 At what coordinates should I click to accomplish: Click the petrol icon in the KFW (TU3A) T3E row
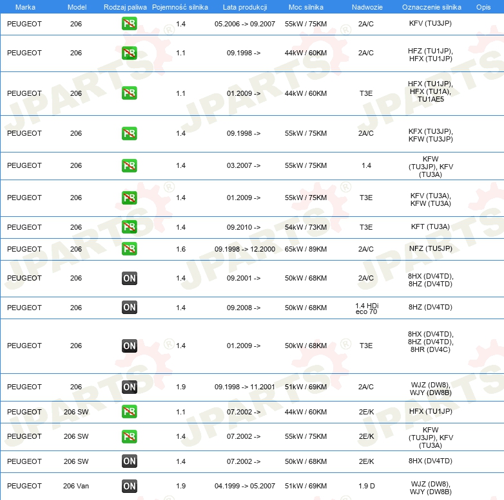click(129, 198)
